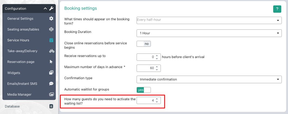Click the Emails/Instant SMS speech bubble icon
This screenshot has width=288, height=114.
pos(51,83)
